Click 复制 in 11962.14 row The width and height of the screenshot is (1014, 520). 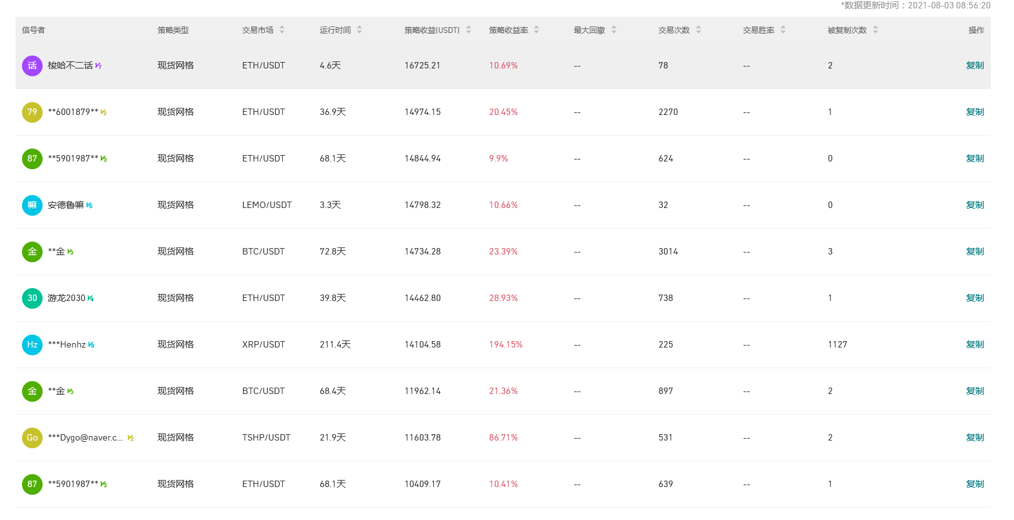point(975,391)
